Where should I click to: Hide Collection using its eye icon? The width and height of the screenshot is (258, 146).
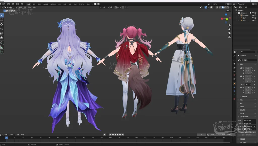coord(253,13)
